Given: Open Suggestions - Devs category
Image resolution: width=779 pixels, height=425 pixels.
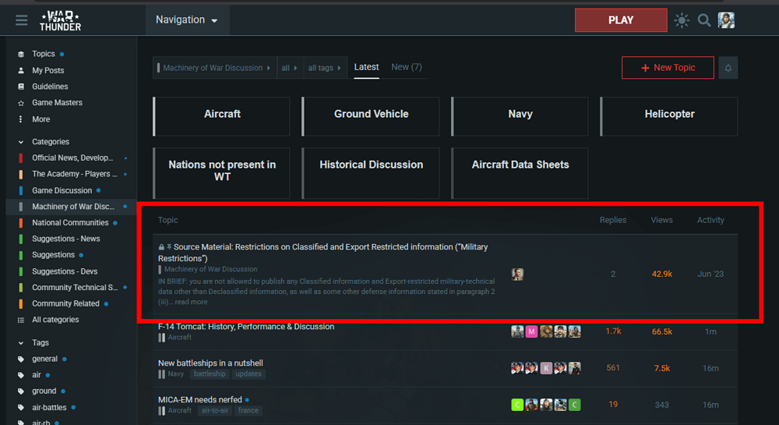Looking at the screenshot, I should [x=65, y=271].
